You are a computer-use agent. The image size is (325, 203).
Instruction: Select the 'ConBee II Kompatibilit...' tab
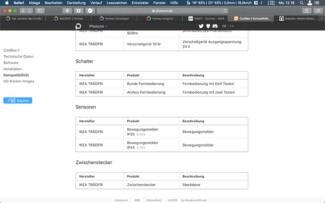point(251,18)
